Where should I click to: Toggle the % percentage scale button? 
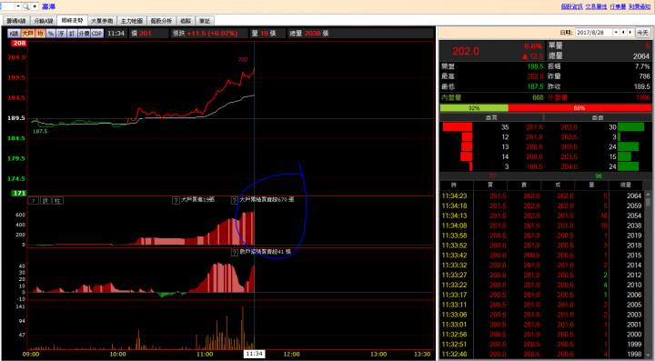pyautogui.click(x=51, y=34)
